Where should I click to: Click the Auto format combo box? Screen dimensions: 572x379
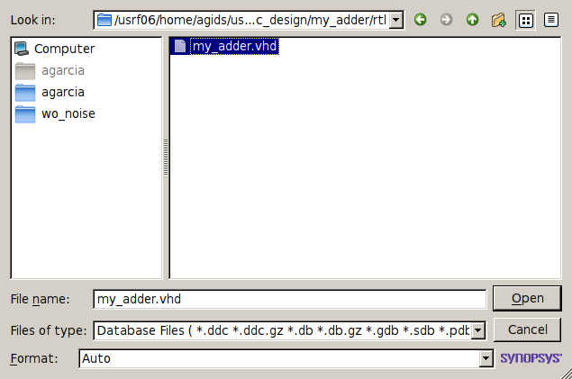tap(286, 358)
